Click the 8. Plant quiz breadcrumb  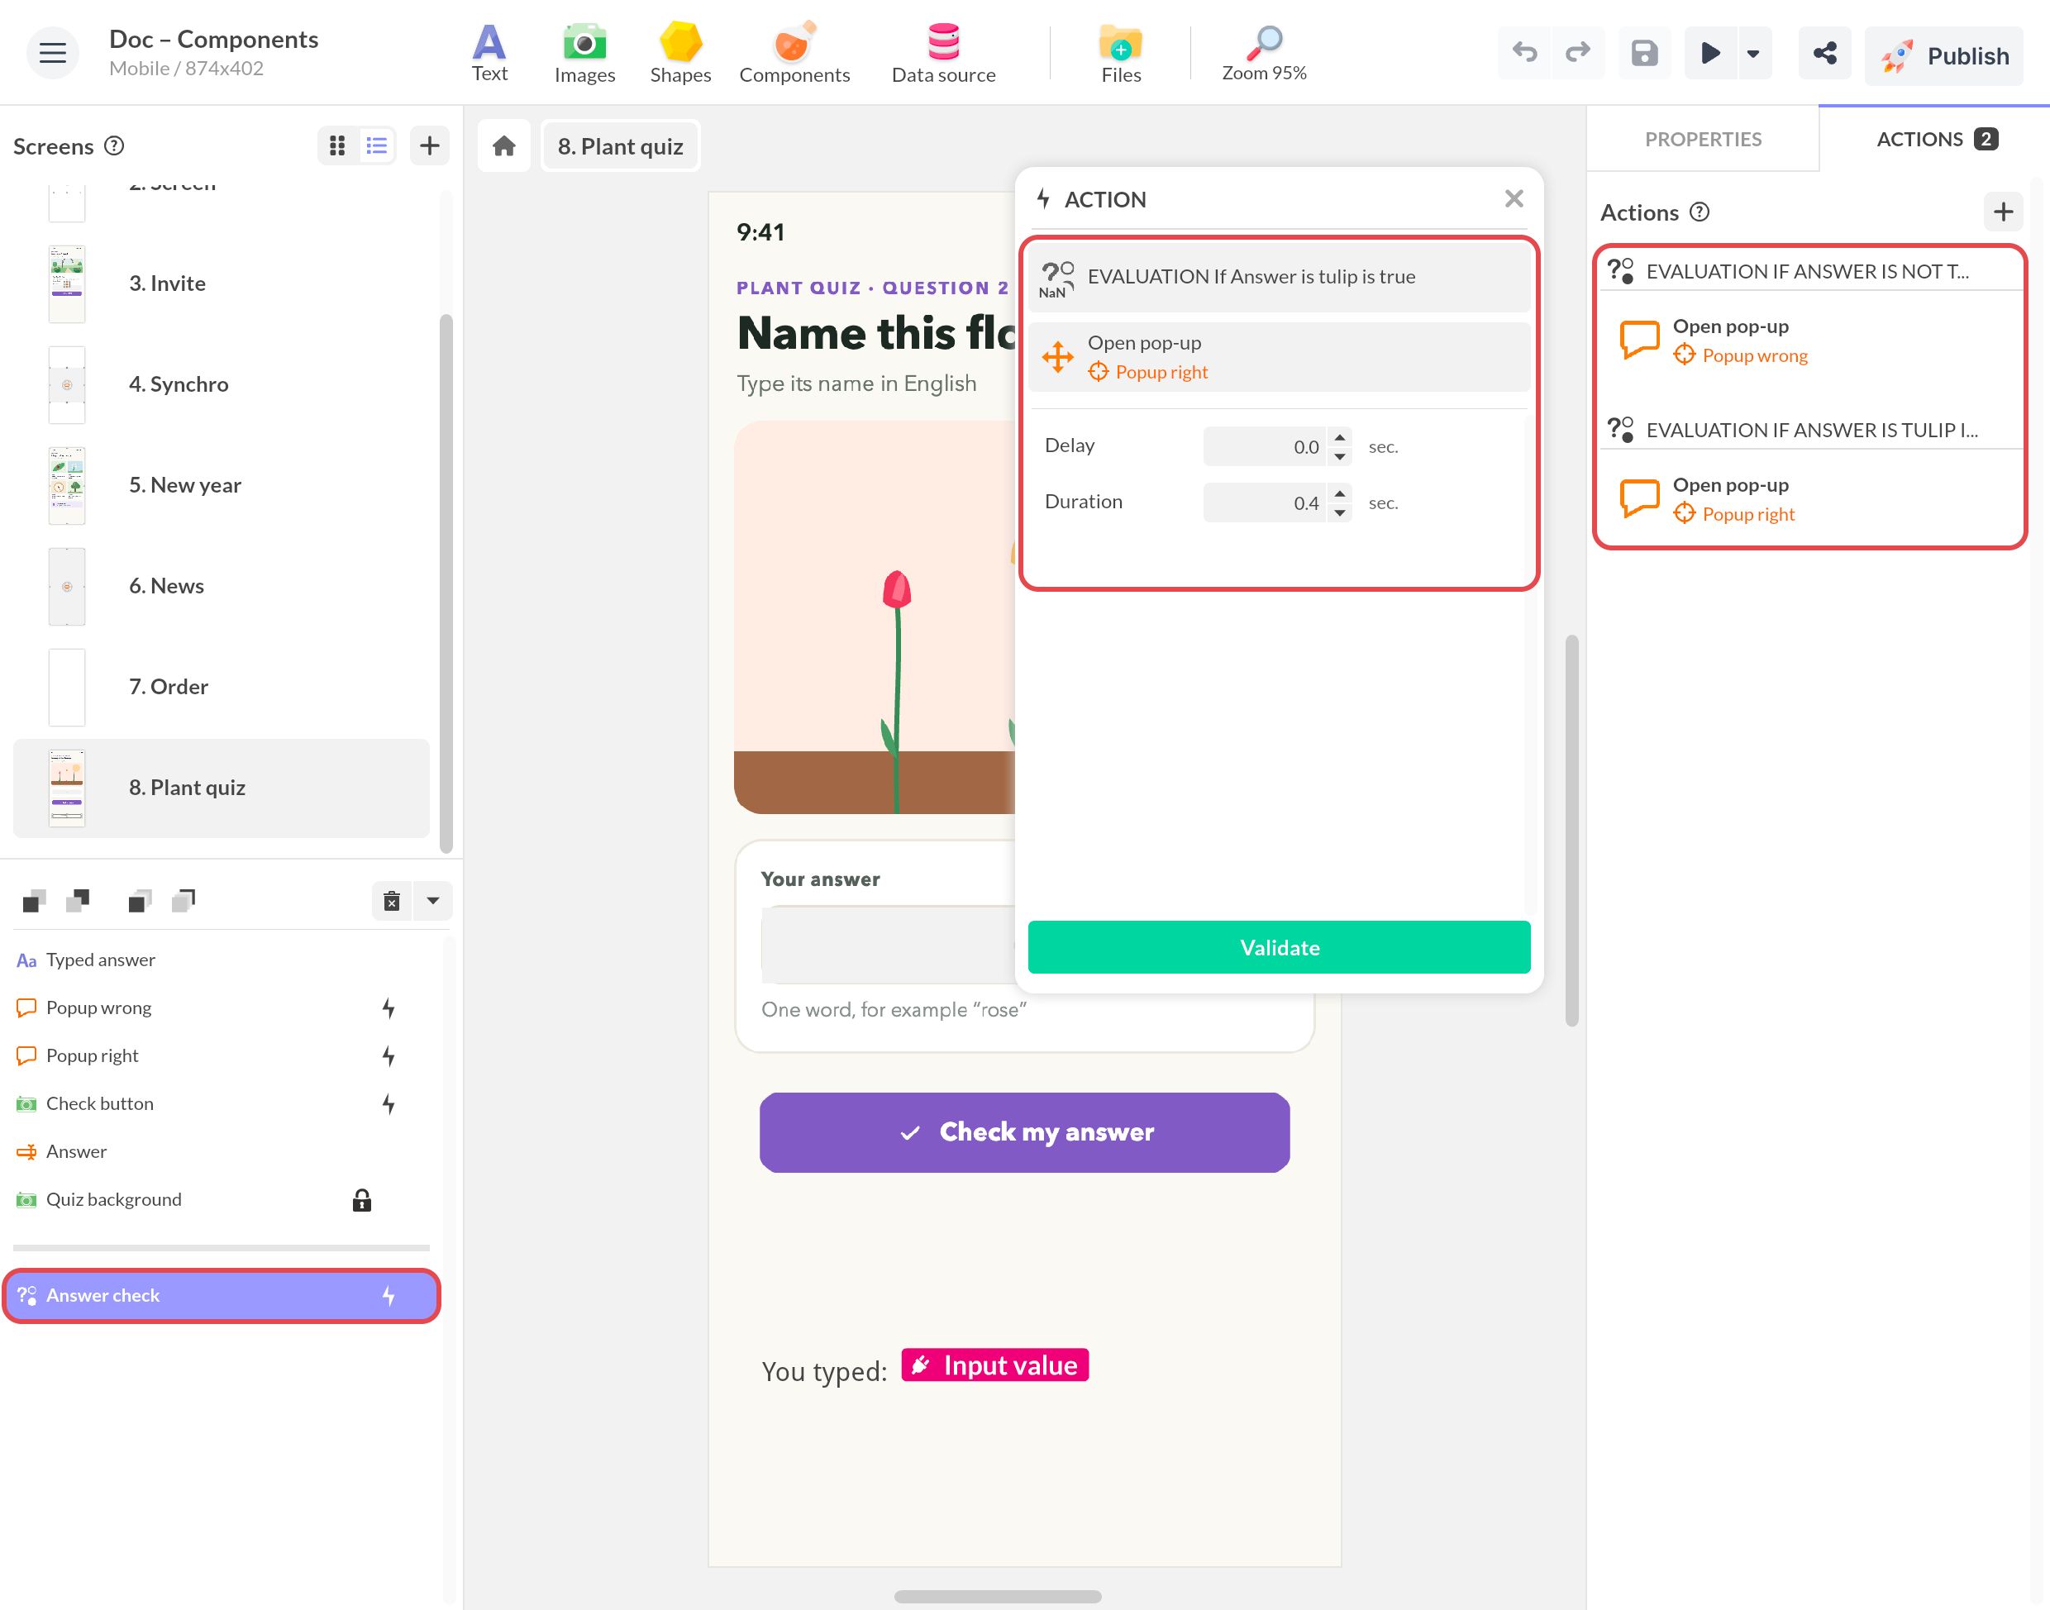coord(620,146)
